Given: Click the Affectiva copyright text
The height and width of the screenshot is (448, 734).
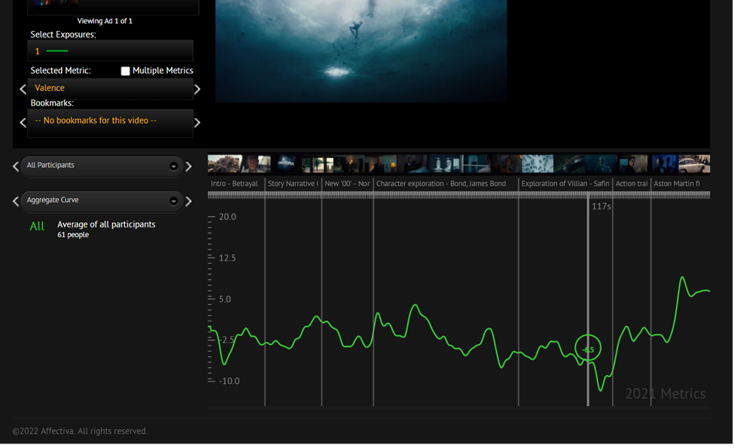Looking at the screenshot, I should point(80,431).
